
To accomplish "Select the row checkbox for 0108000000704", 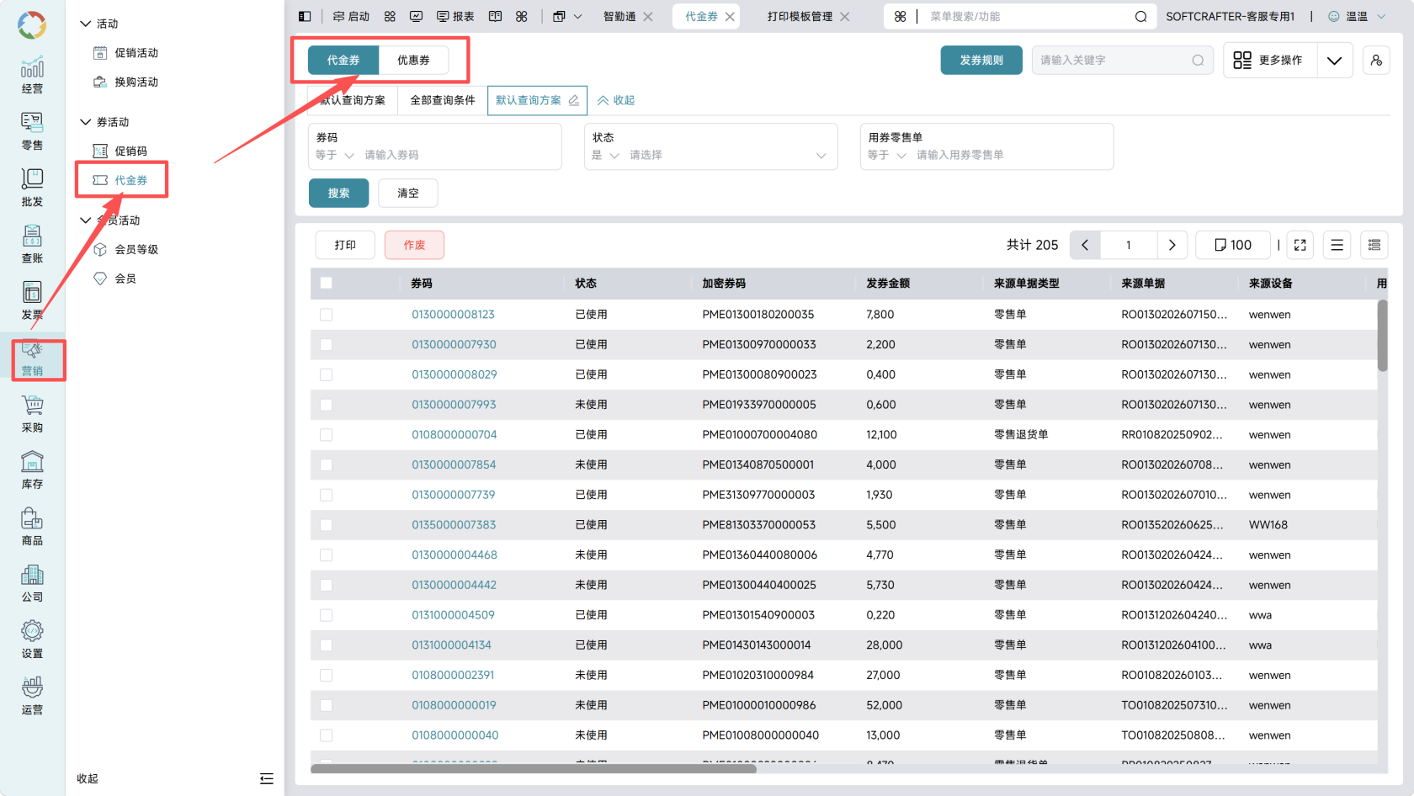I will (x=327, y=435).
